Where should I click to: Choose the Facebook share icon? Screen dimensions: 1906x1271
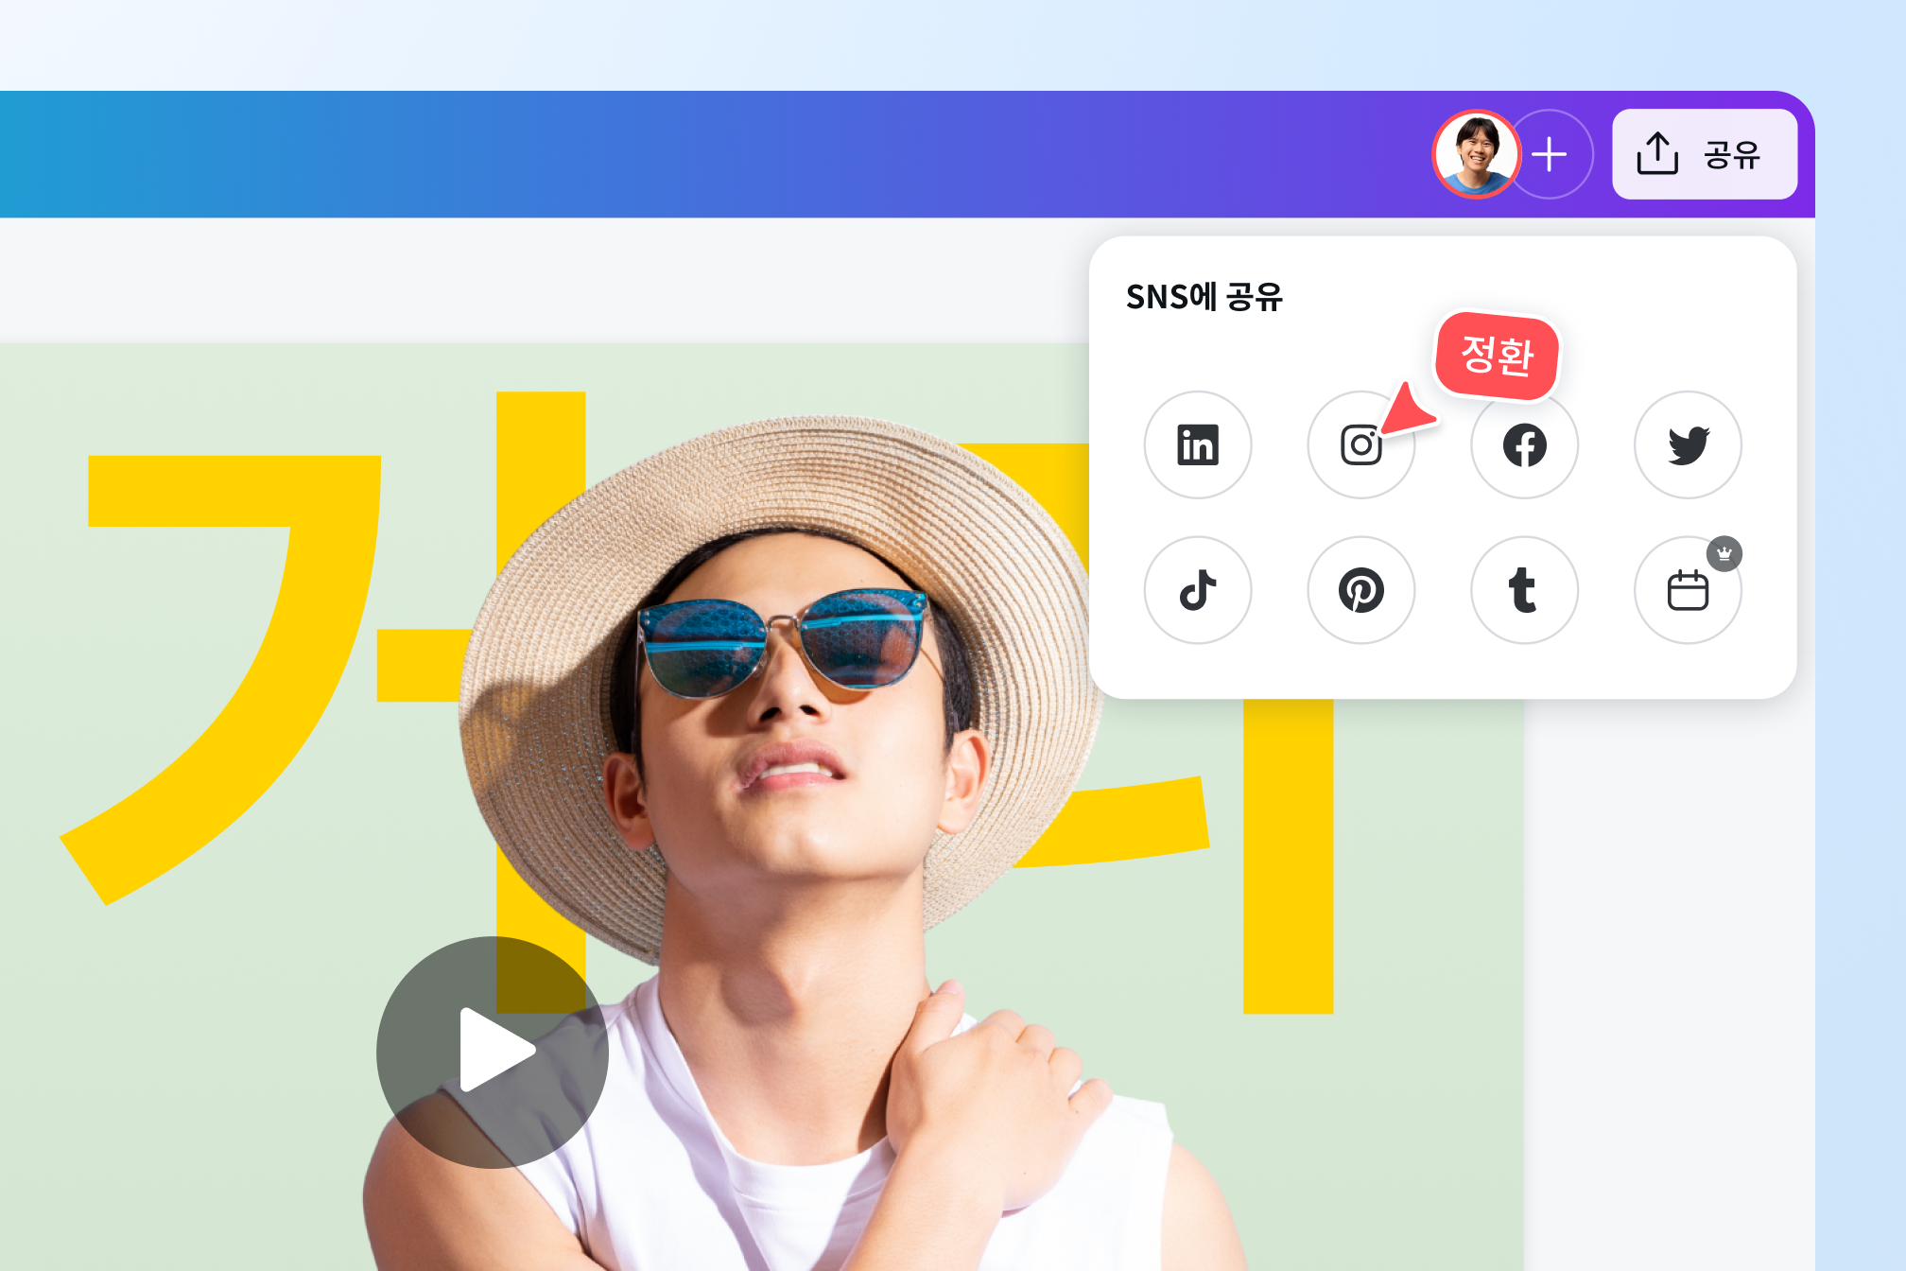1524,444
